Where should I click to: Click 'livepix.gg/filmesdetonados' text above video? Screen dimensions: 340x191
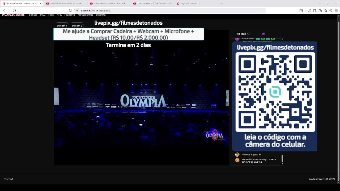(128, 23)
